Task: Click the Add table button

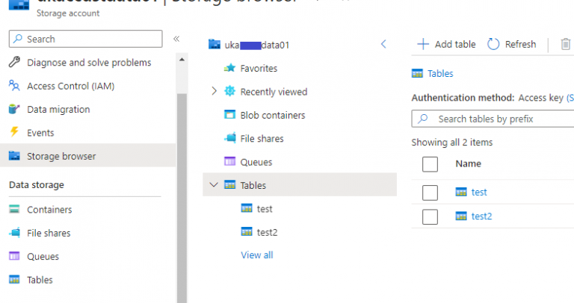Action: (447, 44)
